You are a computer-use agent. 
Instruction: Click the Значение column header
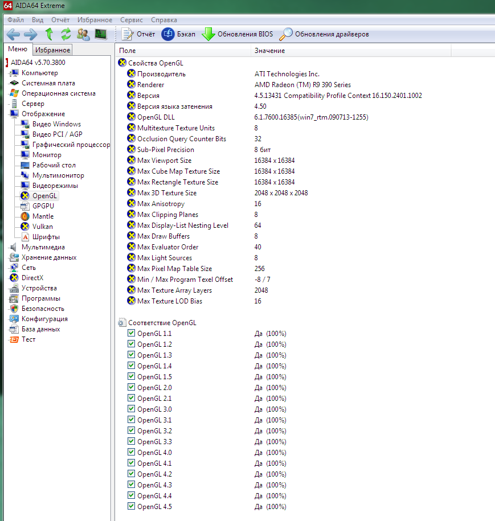351,51
